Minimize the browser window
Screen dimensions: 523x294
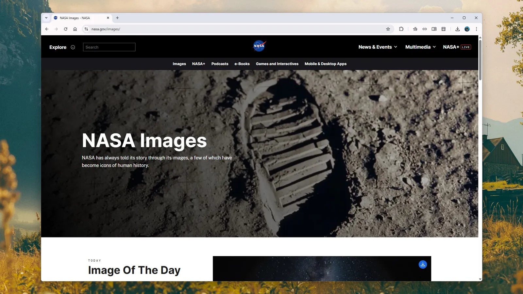coord(452,18)
